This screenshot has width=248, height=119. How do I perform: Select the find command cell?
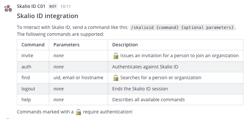(33, 78)
